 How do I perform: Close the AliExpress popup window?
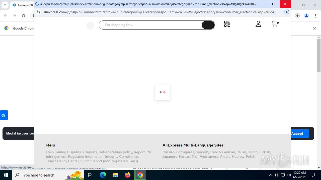coord(285,4)
